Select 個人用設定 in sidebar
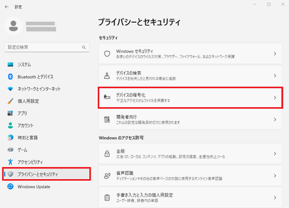This screenshot has height=208, width=289. pos(47,101)
